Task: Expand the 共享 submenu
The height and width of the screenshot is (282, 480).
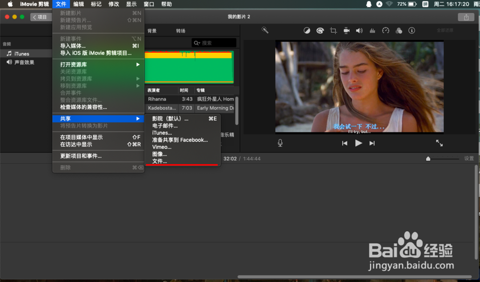Action: pos(98,118)
